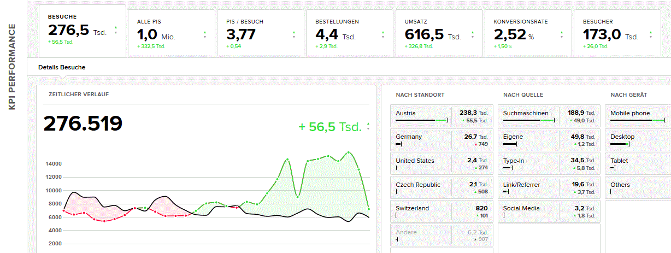The height and width of the screenshot is (253, 671).
Task: Select the Austria location row
Action: point(442,116)
